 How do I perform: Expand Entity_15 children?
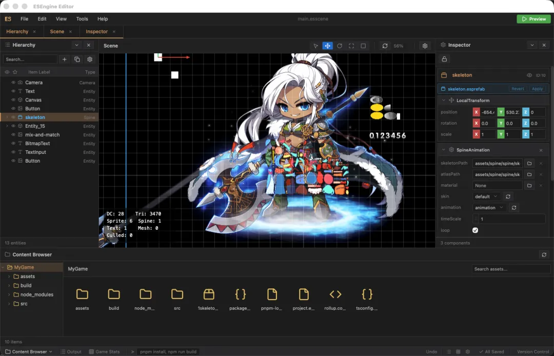click(x=7, y=126)
